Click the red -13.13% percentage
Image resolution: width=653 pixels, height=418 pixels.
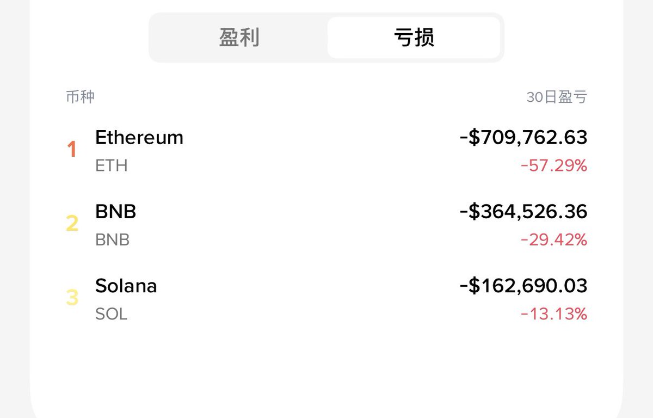click(554, 314)
